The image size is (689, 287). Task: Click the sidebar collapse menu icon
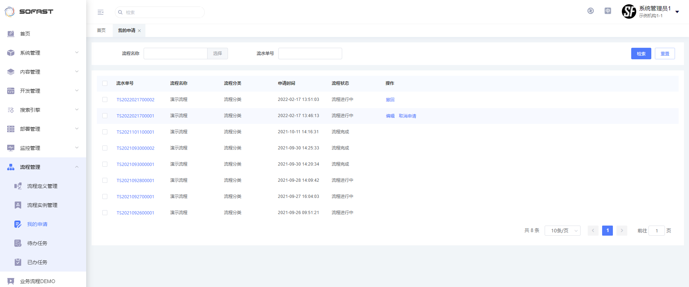tap(101, 12)
